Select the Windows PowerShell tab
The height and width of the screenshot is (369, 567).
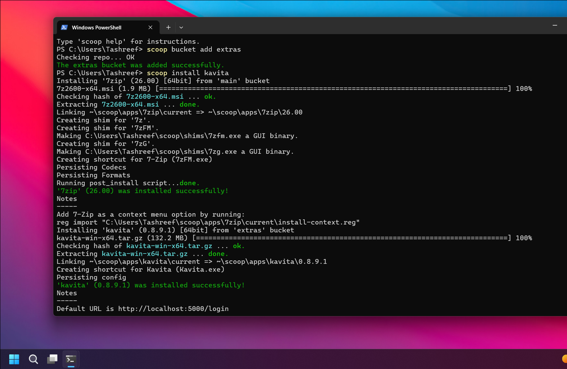pos(108,27)
